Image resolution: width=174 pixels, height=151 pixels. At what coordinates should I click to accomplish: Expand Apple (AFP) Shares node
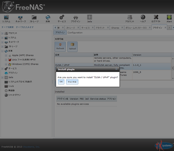point(6,55)
